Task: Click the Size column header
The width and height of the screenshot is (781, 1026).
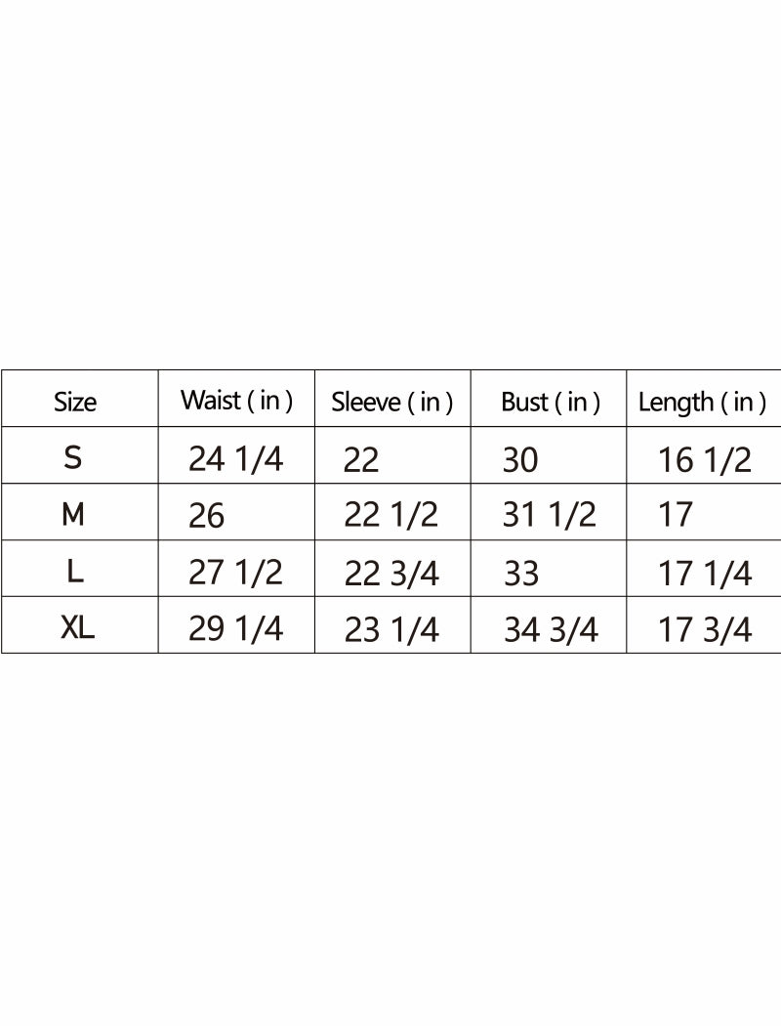Action: click(75, 402)
